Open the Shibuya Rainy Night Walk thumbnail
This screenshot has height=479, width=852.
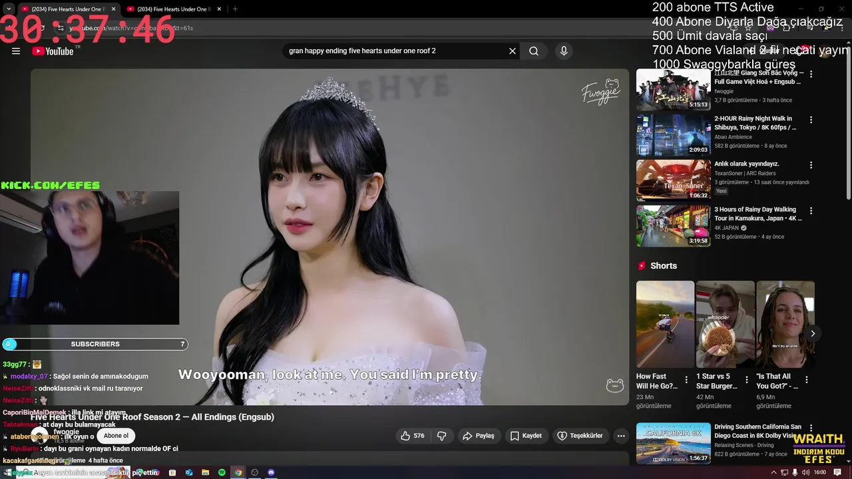[x=673, y=135]
